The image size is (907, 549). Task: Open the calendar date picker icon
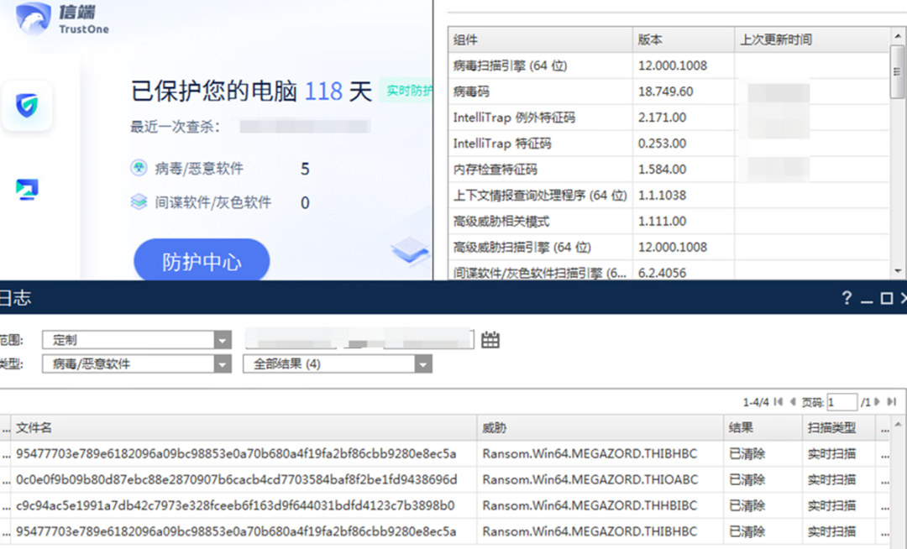click(490, 339)
